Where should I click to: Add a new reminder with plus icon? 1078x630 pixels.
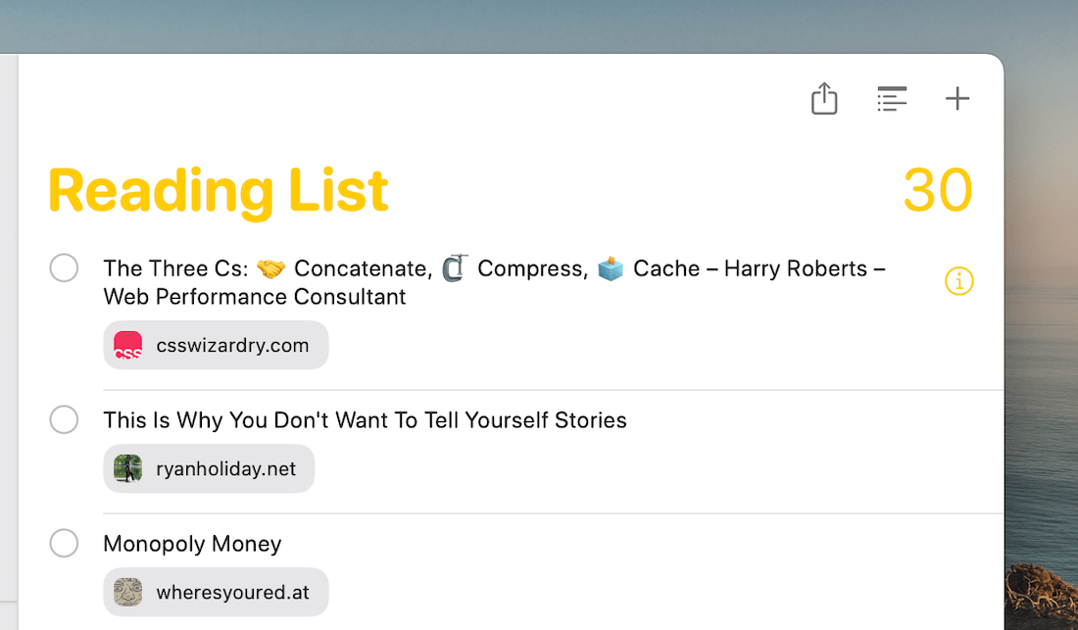(x=956, y=98)
